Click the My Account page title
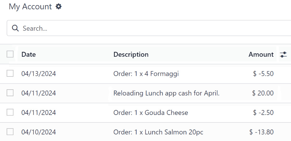The image size is (291, 141). pos(30,7)
